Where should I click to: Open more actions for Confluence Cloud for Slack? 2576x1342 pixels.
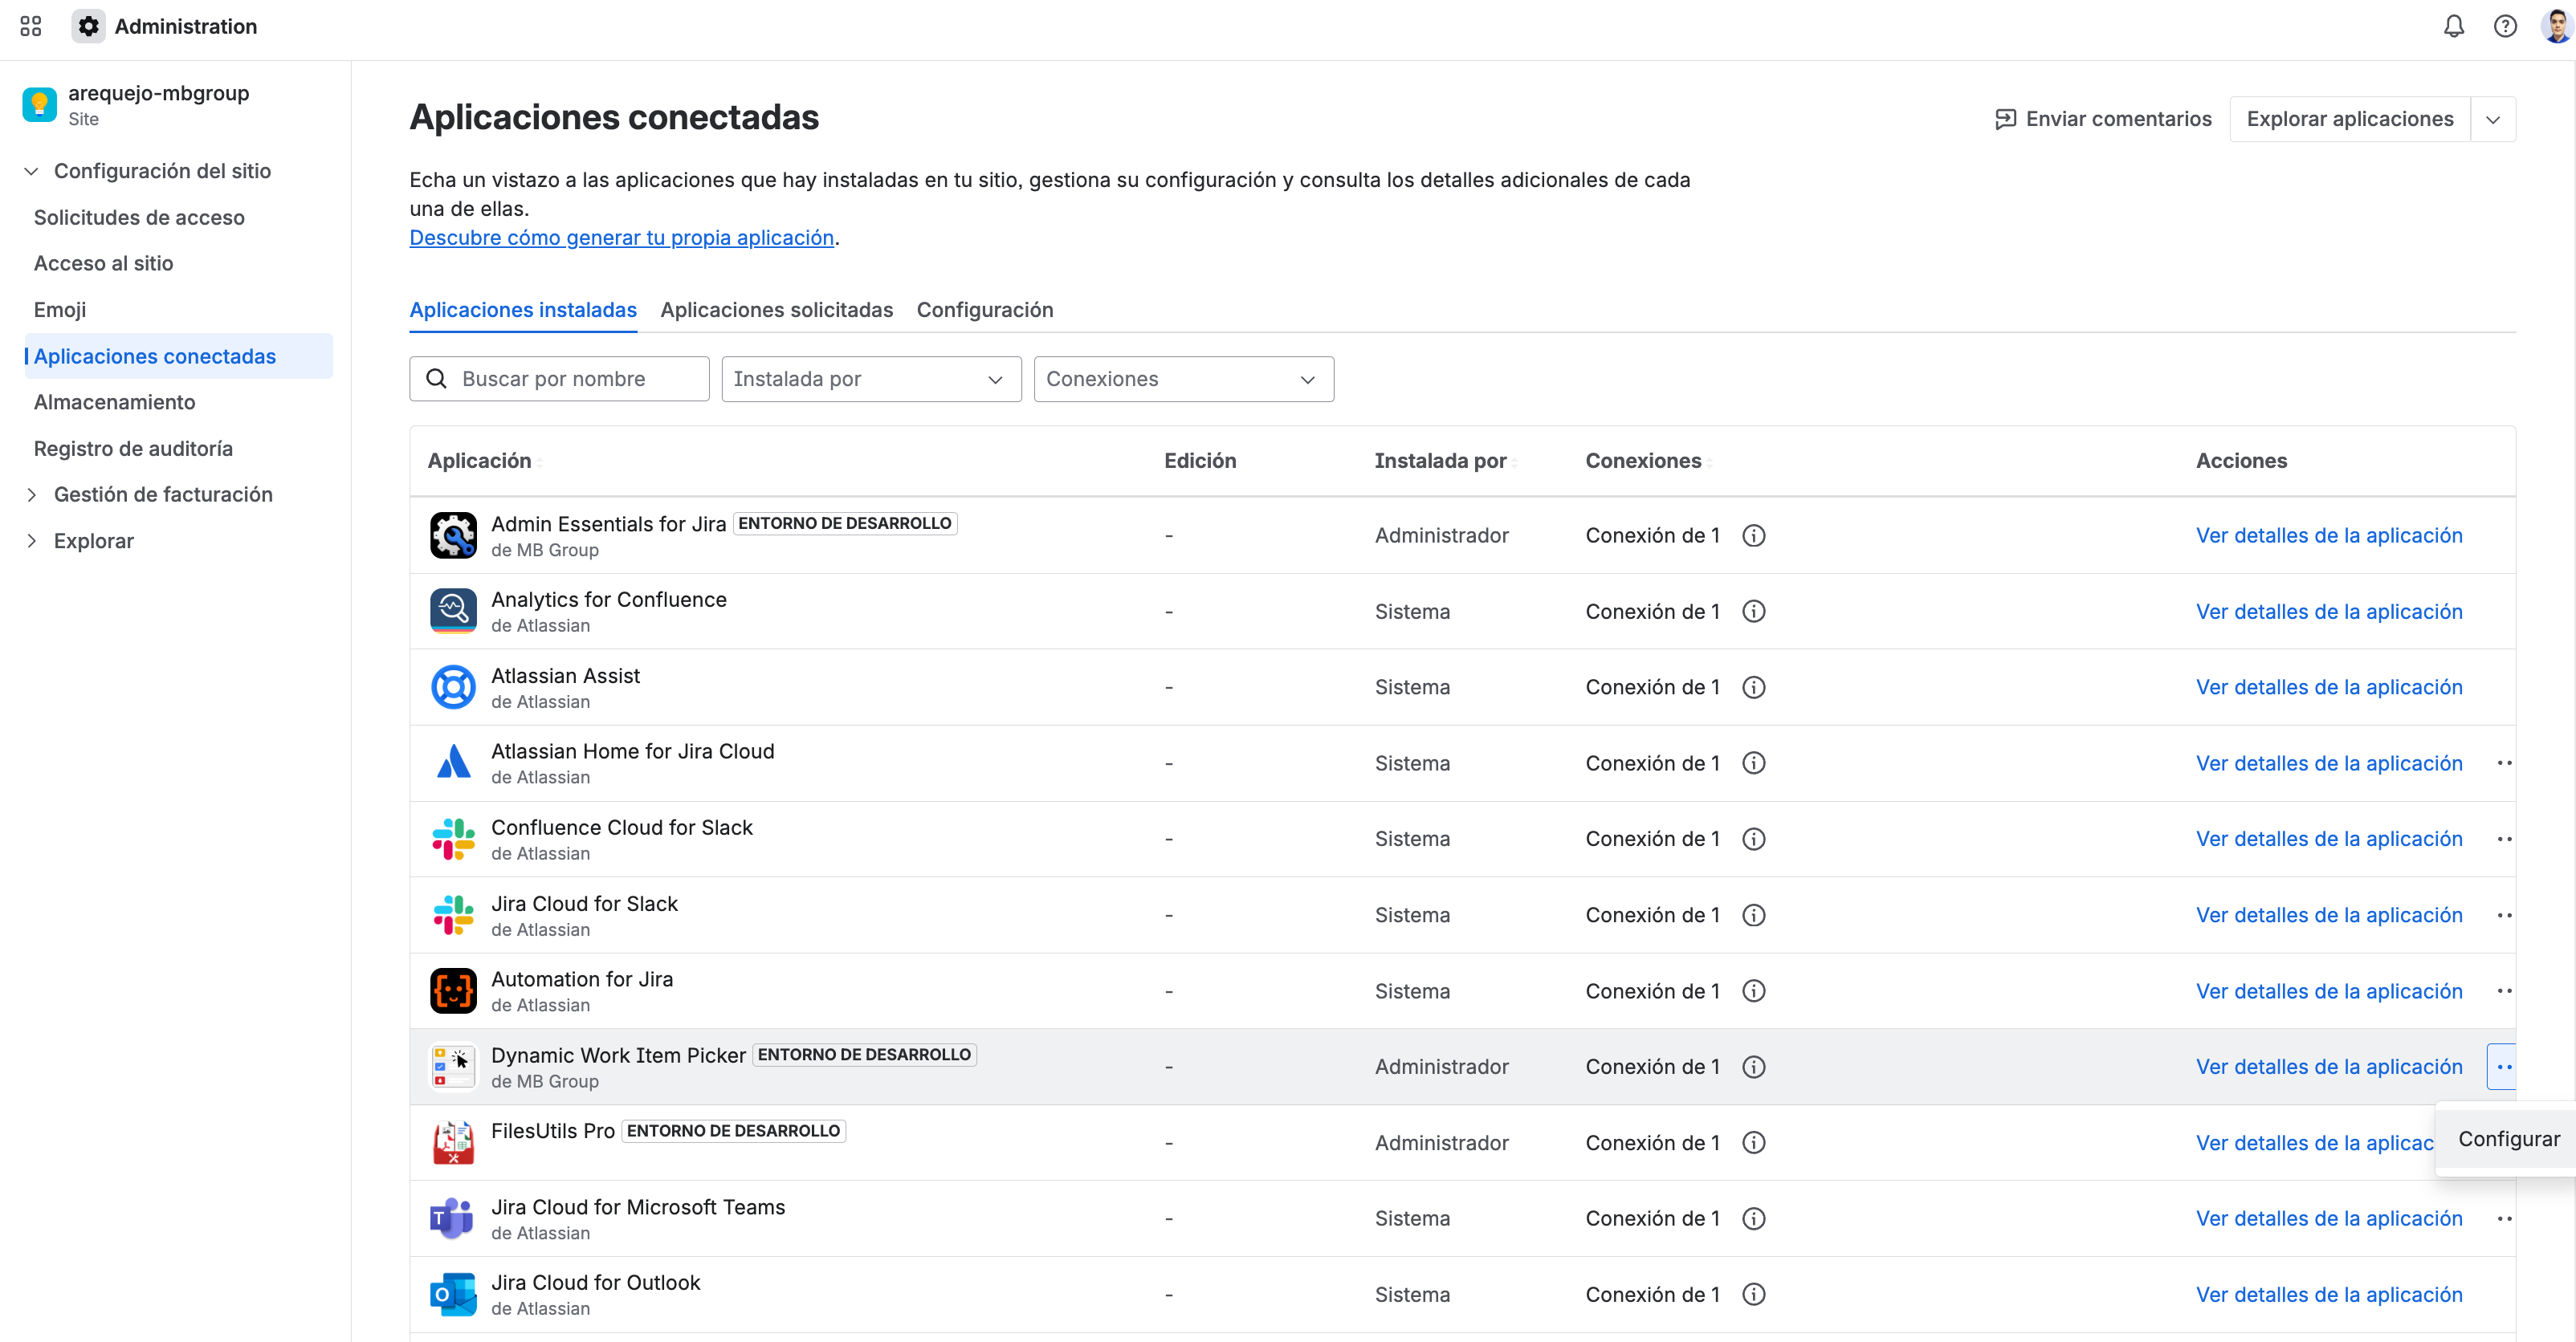click(x=2503, y=840)
